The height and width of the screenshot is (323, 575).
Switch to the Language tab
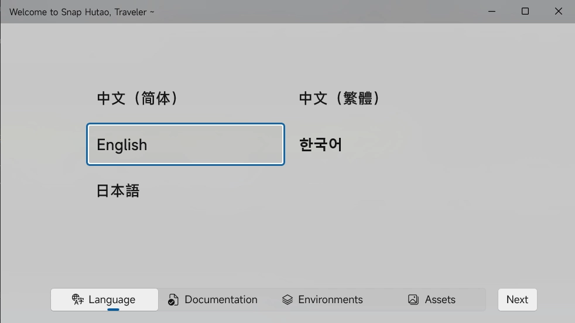pos(104,300)
